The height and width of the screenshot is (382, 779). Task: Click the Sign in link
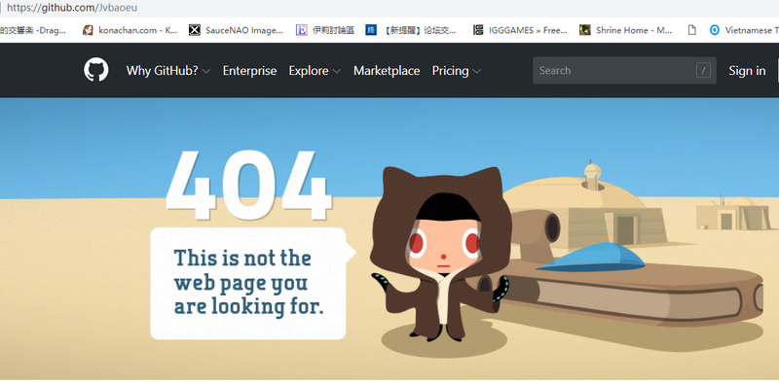coord(747,70)
